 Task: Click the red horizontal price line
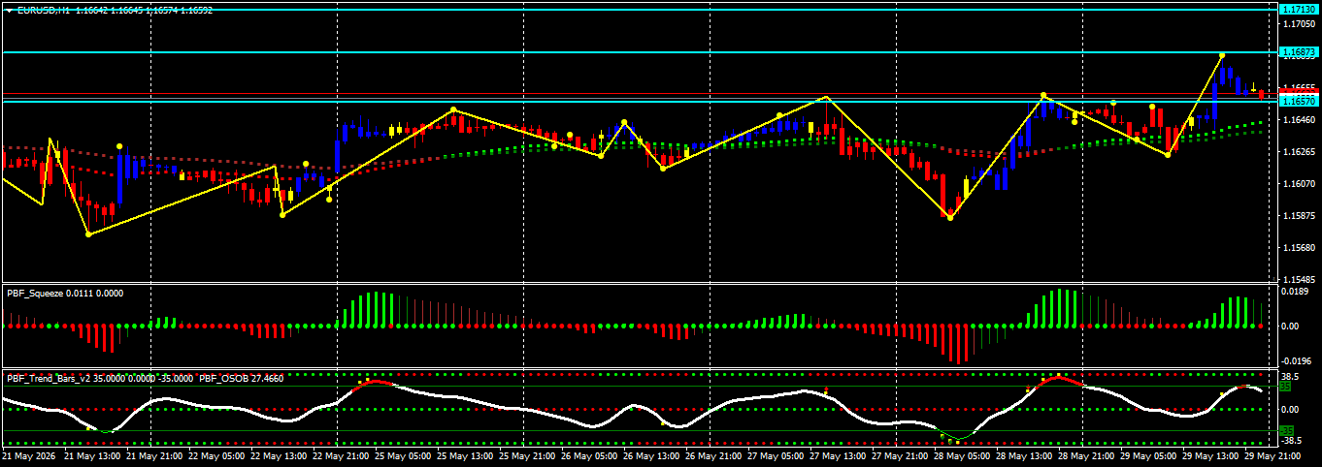[641, 94]
